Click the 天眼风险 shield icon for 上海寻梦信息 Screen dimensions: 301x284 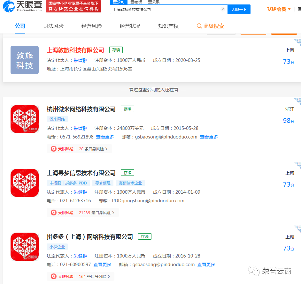(x=54, y=213)
